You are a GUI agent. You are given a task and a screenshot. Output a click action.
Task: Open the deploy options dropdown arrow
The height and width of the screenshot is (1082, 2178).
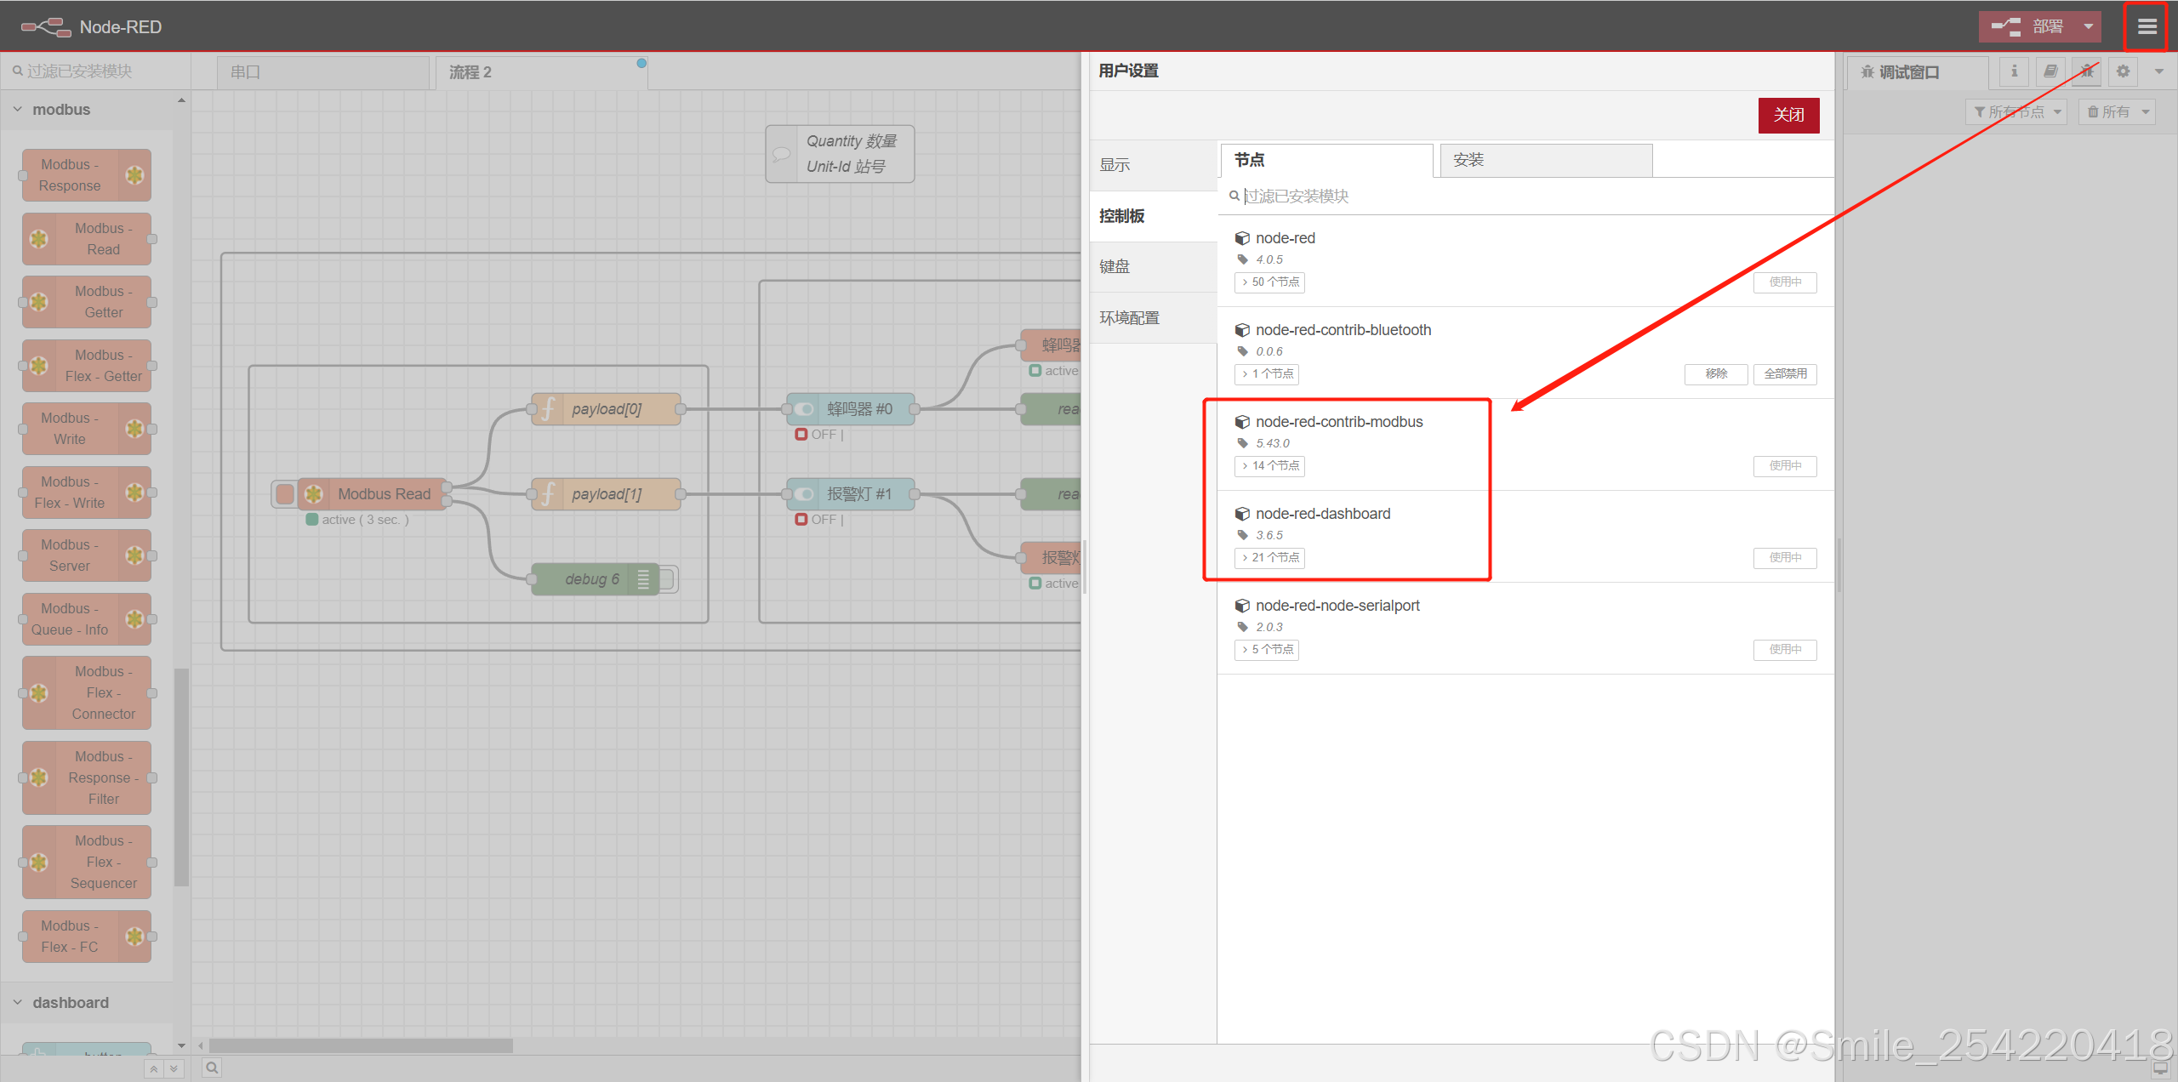point(2088,27)
